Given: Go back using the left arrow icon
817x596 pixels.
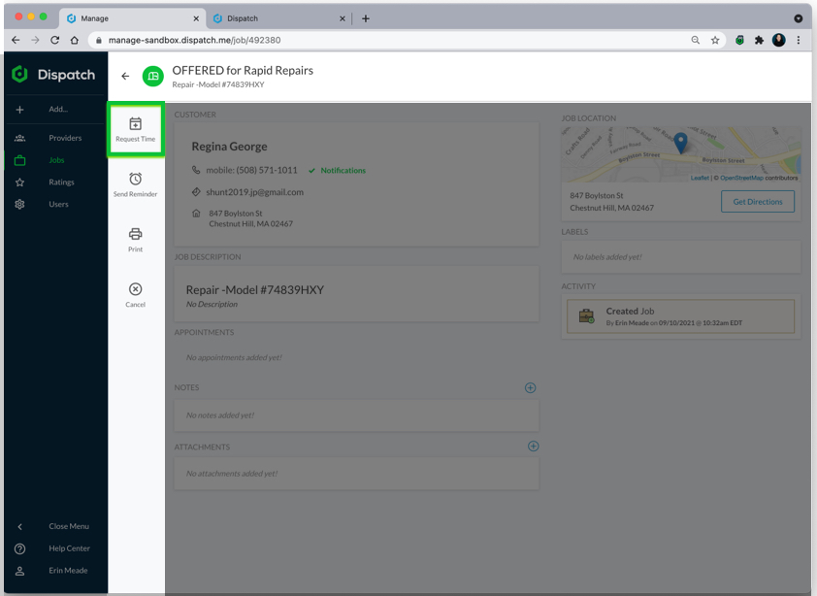Looking at the screenshot, I should 125,76.
